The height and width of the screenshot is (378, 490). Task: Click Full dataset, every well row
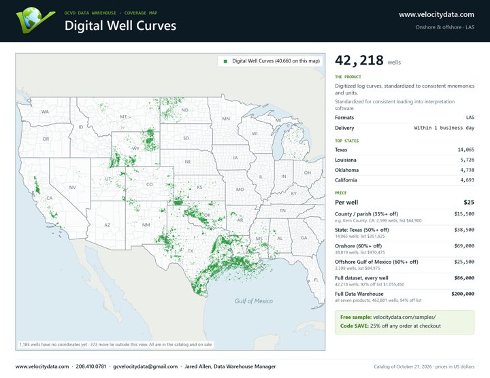[x=404, y=281]
